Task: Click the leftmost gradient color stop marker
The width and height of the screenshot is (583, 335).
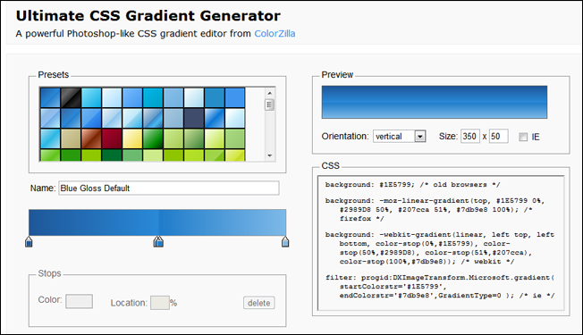Action: [x=29, y=241]
